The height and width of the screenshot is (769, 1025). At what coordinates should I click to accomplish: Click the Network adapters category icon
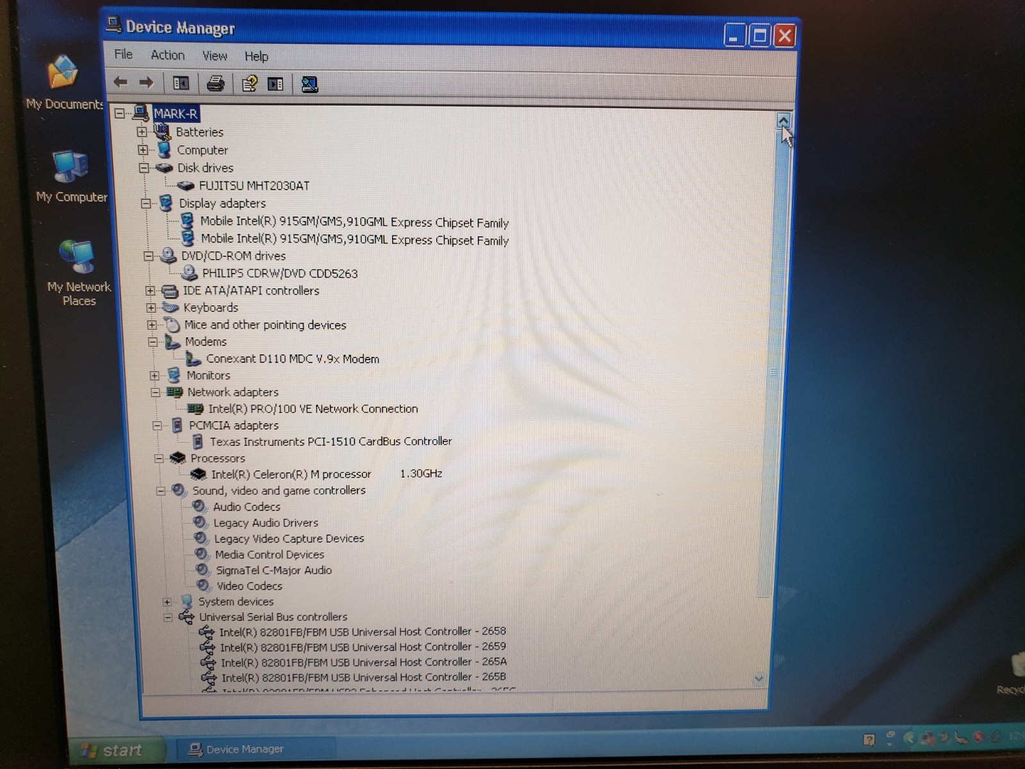175,392
